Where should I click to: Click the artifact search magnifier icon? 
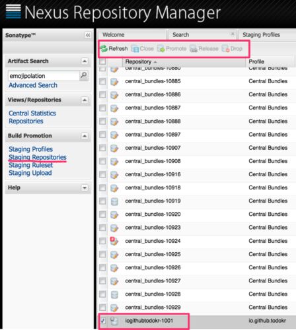pyautogui.click(x=84, y=75)
